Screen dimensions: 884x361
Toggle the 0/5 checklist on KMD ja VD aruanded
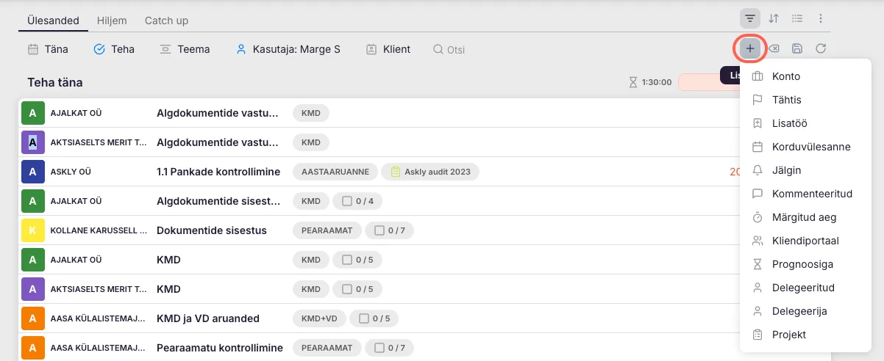[374, 318]
